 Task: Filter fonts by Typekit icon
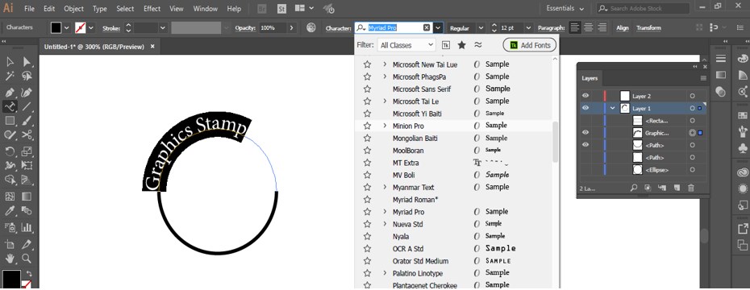(x=446, y=45)
